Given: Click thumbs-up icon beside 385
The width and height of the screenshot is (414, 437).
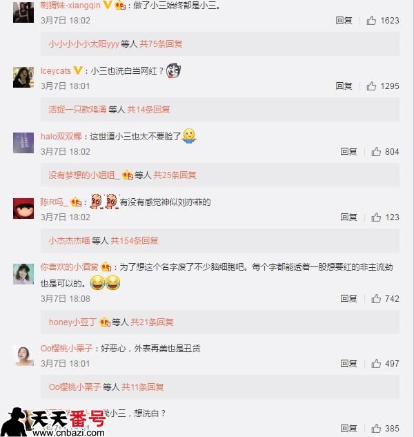Looking at the screenshot, I should [x=376, y=428].
